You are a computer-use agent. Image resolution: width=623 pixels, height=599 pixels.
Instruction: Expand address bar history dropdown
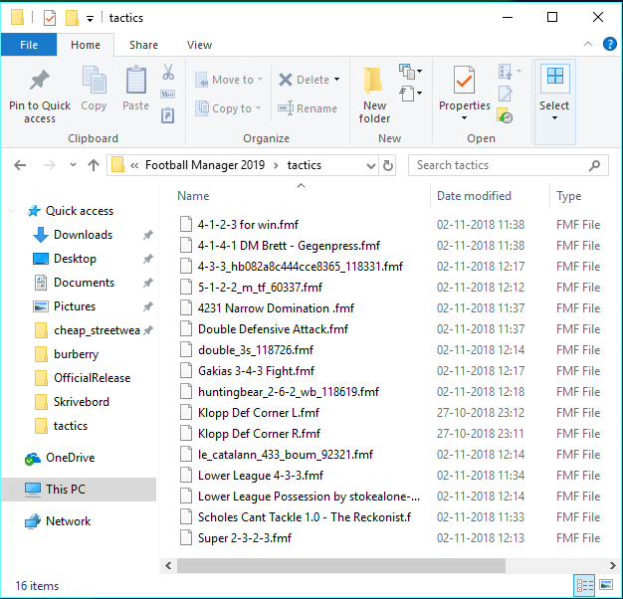coord(370,165)
